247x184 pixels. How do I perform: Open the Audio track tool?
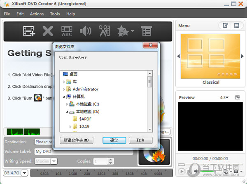[86, 31]
